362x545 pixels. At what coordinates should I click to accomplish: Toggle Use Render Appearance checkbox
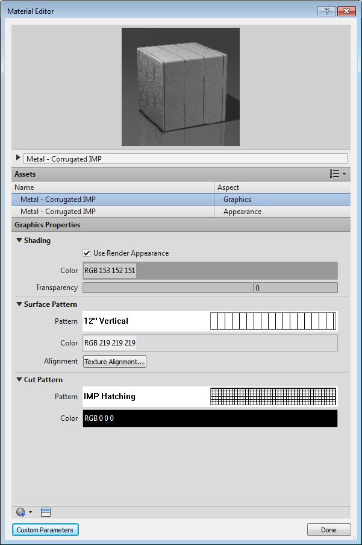tap(87, 253)
